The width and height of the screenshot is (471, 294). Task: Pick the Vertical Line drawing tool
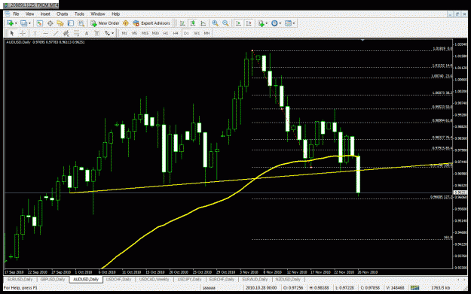(x=35, y=33)
